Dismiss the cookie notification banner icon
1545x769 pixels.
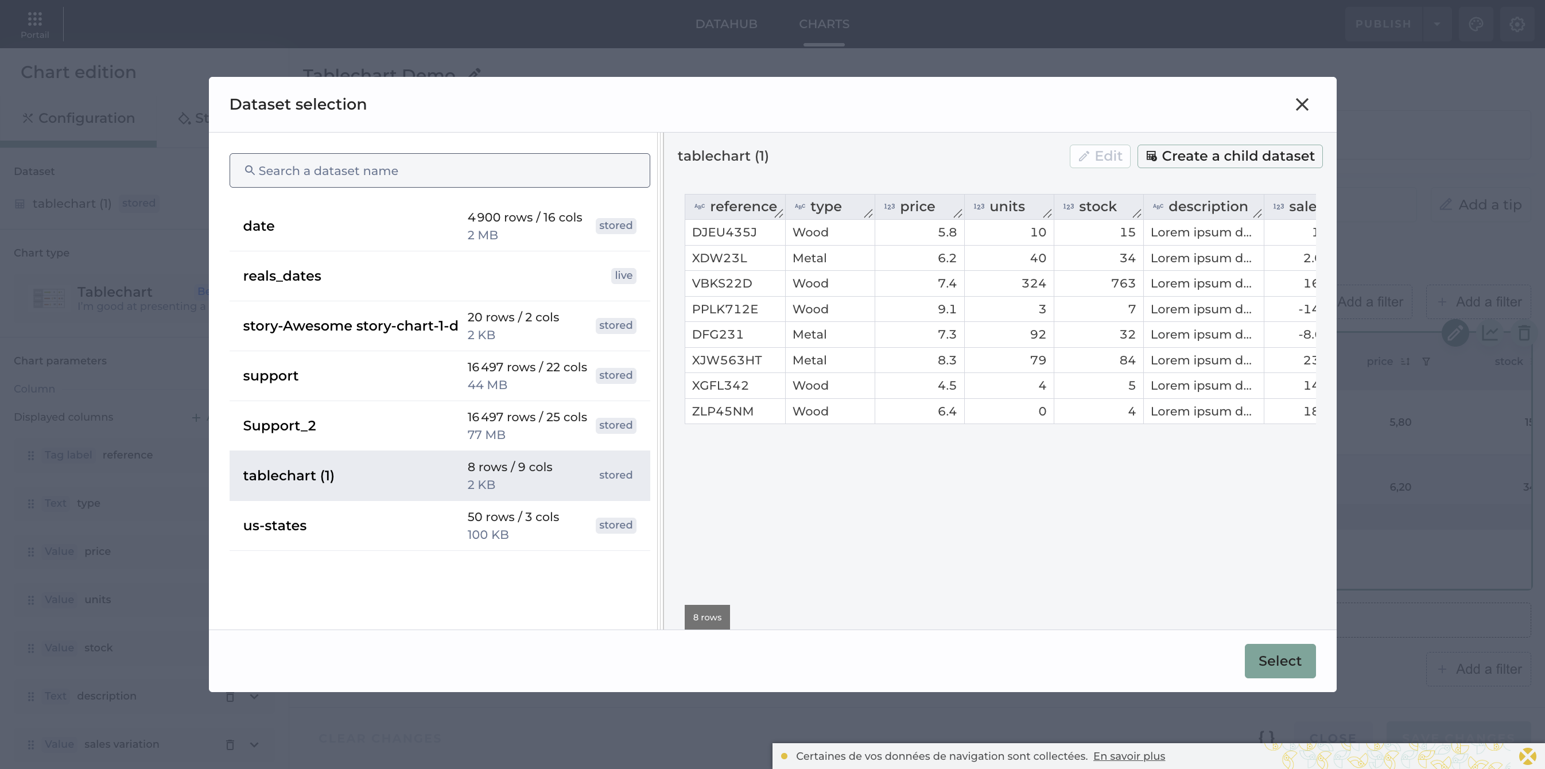point(1527,756)
